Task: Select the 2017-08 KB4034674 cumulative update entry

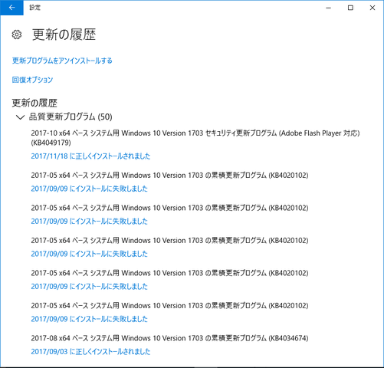Action: (x=169, y=338)
